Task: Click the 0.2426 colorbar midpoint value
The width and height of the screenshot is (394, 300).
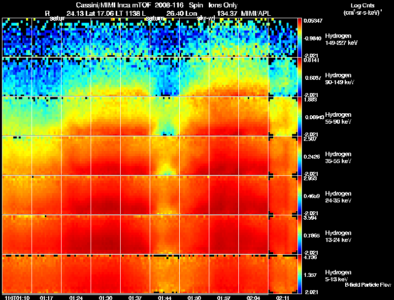Action: (312, 157)
